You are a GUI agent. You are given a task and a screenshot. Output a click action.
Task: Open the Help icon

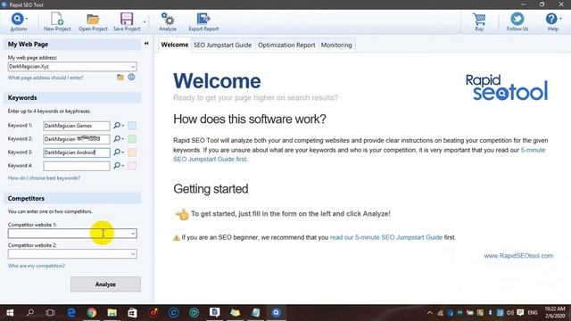click(551, 19)
